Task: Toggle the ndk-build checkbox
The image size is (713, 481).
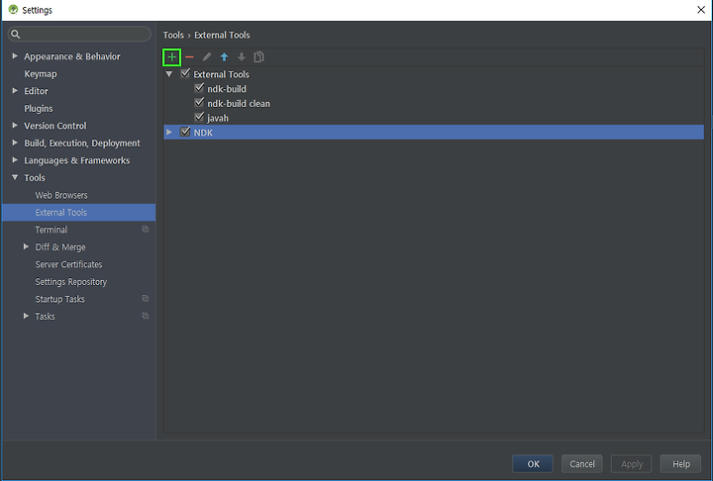Action: click(x=199, y=88)
